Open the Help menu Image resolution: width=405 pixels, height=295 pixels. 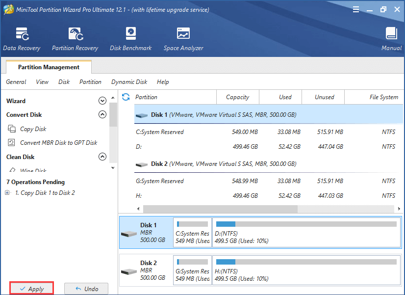click(x=163, y=82)
